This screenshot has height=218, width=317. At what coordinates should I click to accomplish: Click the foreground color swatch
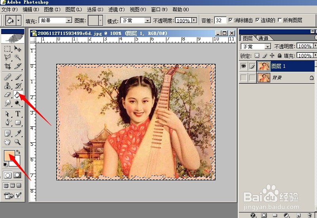[9, 155]
